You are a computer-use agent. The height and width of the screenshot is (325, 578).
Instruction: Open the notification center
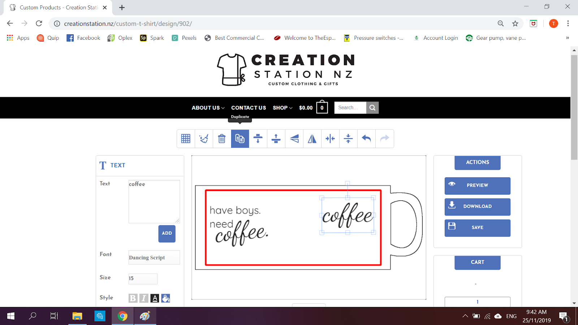click(x=564, y=317)
